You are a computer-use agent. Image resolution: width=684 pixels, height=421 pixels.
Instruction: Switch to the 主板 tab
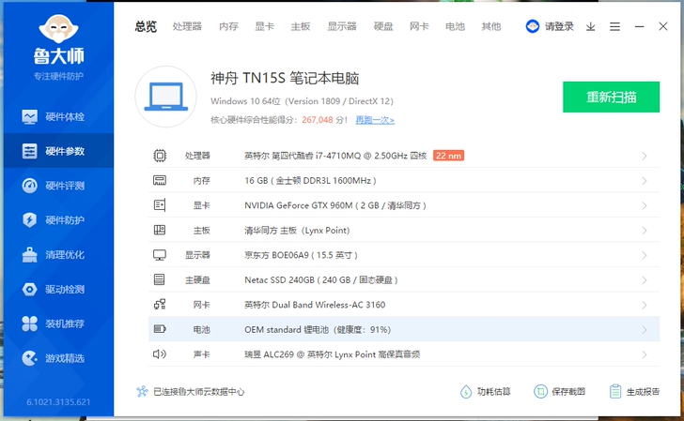coord(301,26)
